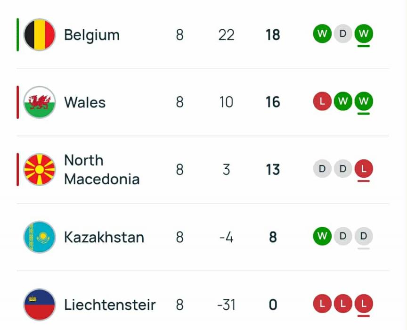Click Wales' red loss badge
Viewport: 407px width, 330px height.
click(322, 101)
